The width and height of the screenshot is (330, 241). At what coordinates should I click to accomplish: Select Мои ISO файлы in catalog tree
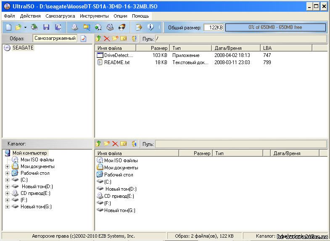[37, 160]
